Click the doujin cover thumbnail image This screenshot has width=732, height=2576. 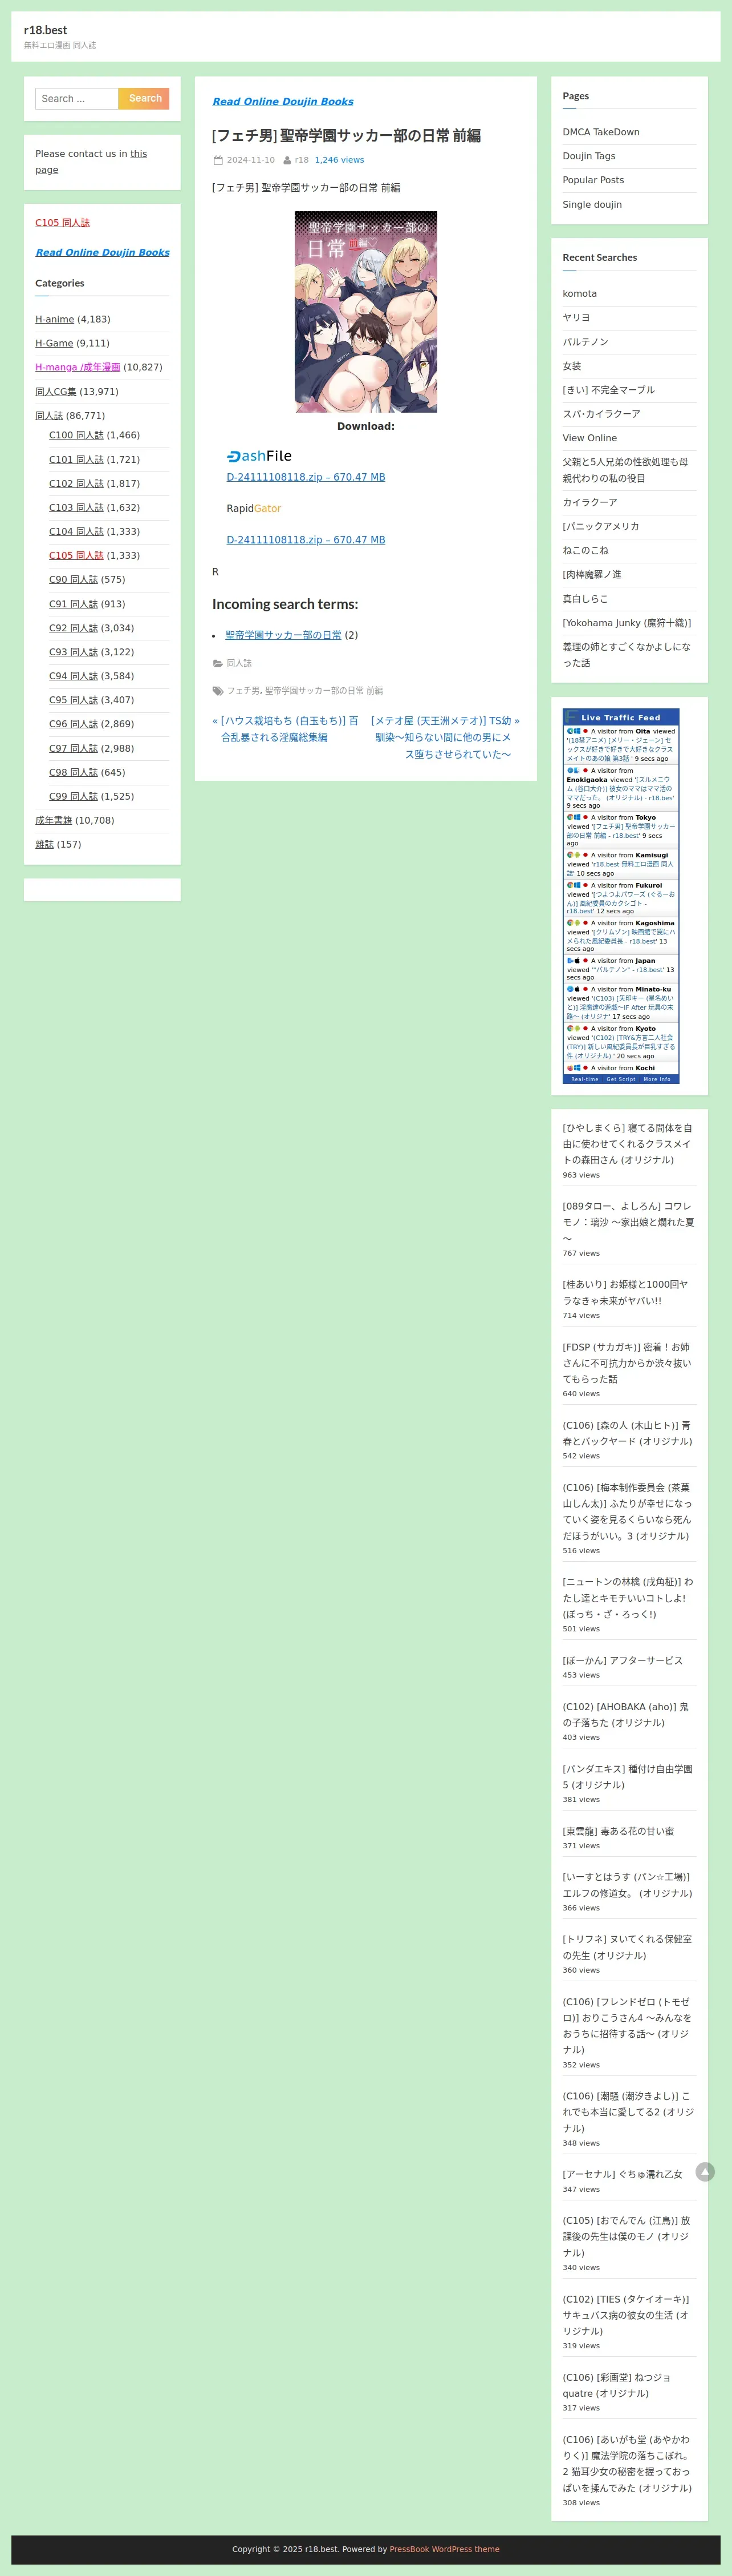[365, 312]
